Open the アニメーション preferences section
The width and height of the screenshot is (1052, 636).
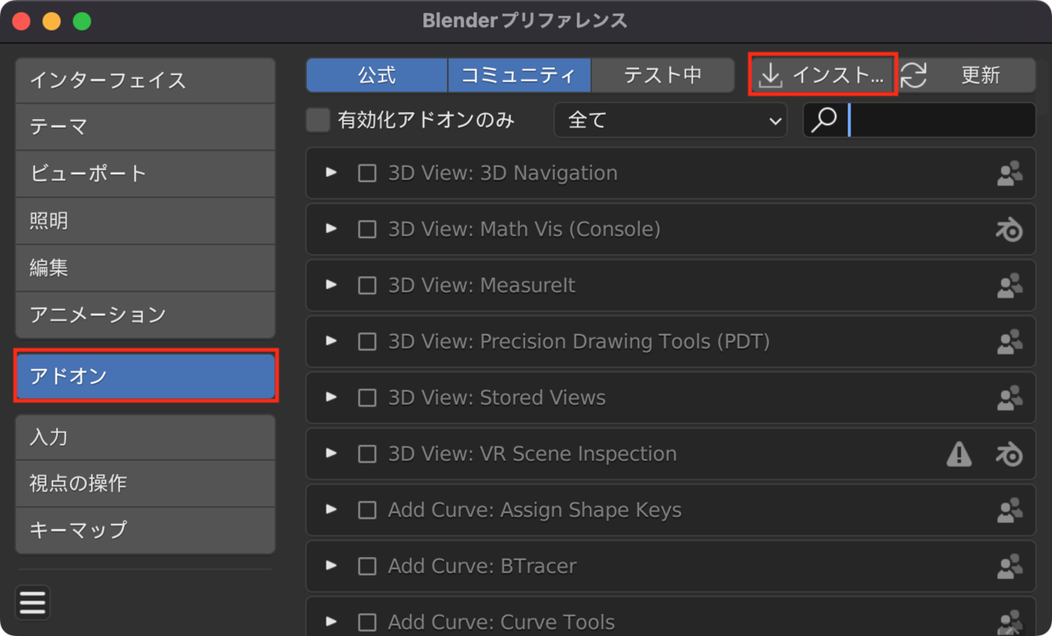[146, 314]
